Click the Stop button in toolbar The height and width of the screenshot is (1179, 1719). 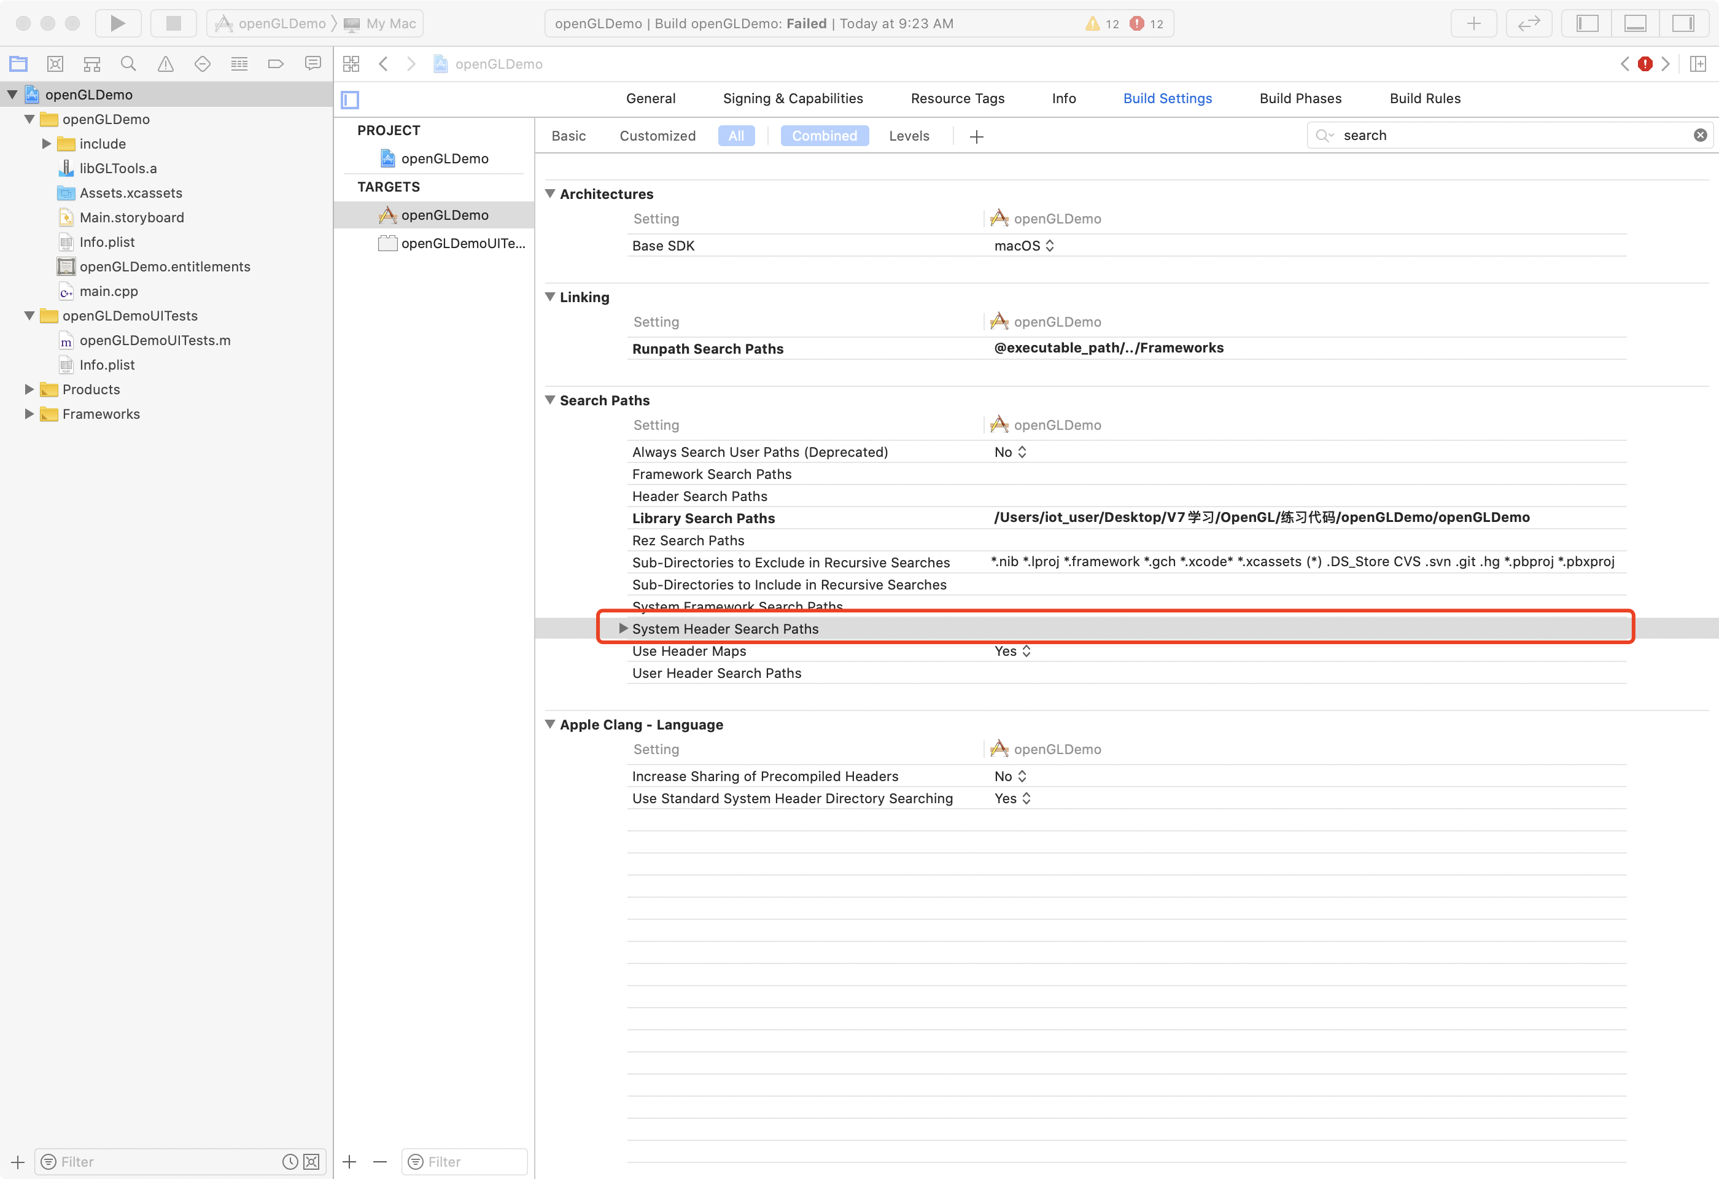[x=173, y=24]
